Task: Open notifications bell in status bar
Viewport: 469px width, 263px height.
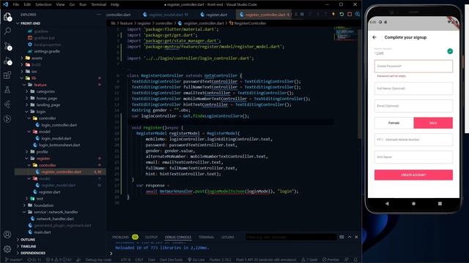Action: 355,260
